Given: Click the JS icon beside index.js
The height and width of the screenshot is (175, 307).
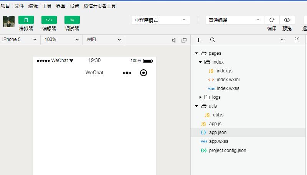Looking at the screenshot, I should coord(211,71).
